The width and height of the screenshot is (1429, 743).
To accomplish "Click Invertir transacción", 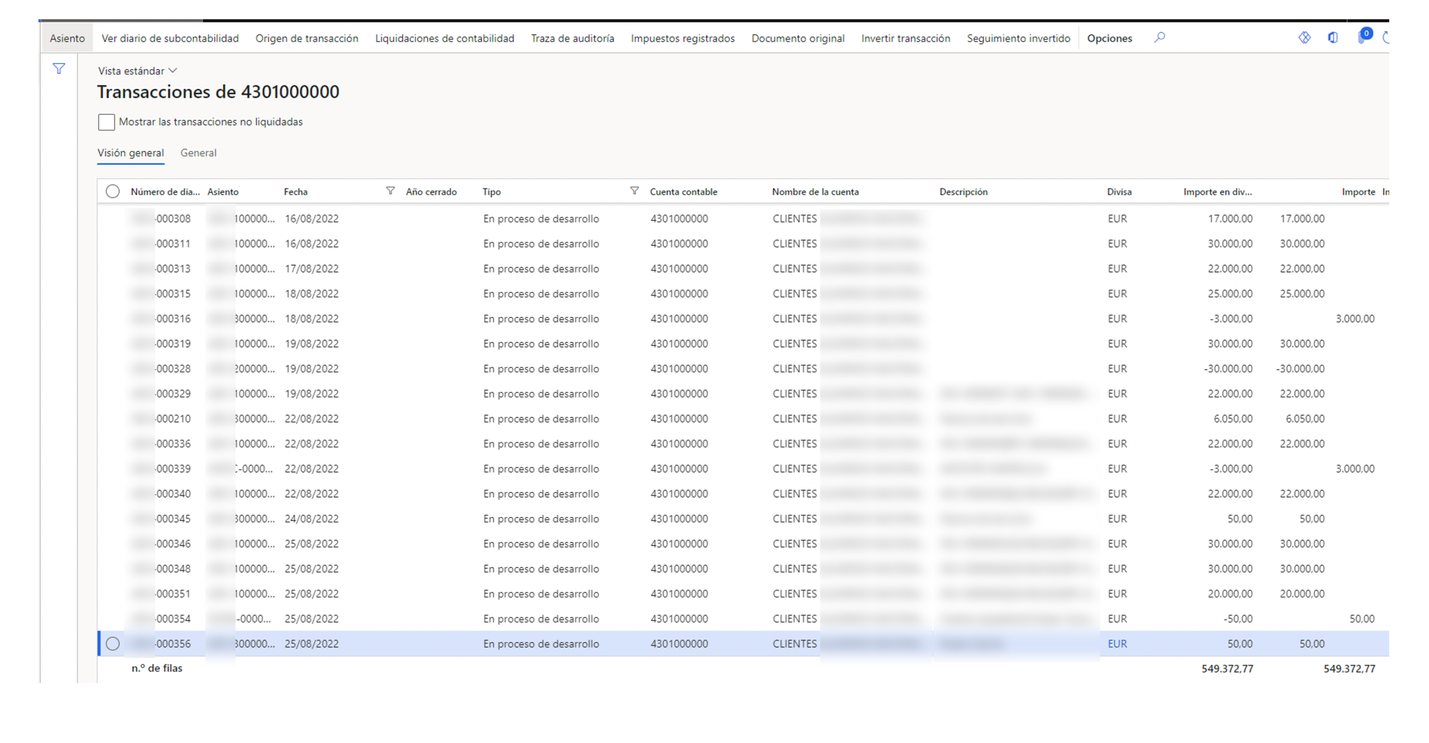I will 905,38.
